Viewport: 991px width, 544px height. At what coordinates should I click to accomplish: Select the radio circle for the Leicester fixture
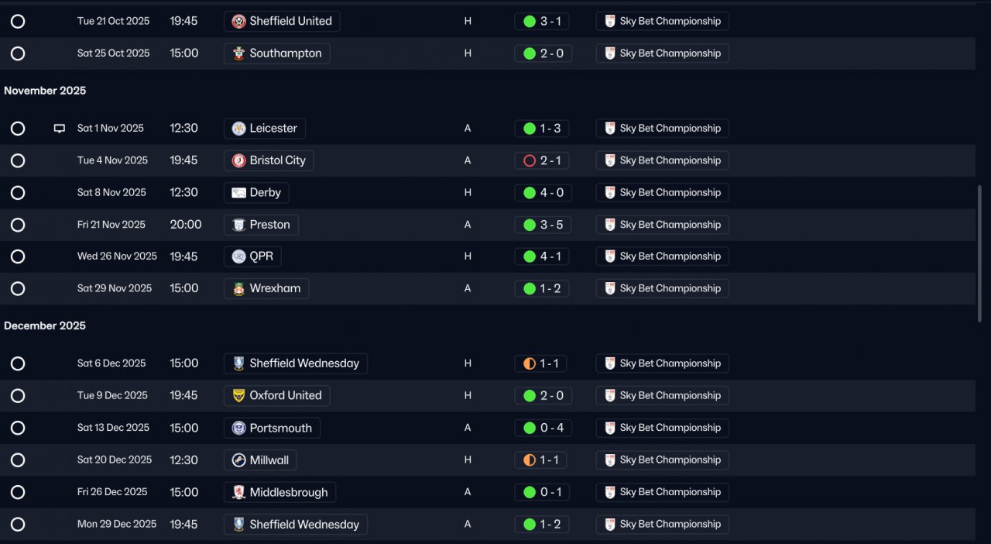(18, 129)
